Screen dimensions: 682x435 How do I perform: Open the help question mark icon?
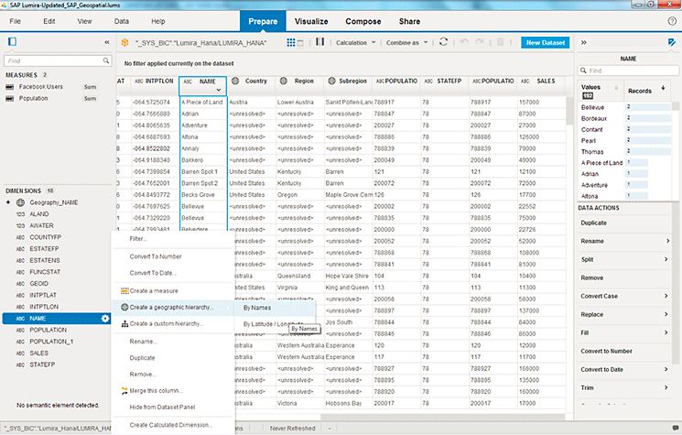click(672, 21)
